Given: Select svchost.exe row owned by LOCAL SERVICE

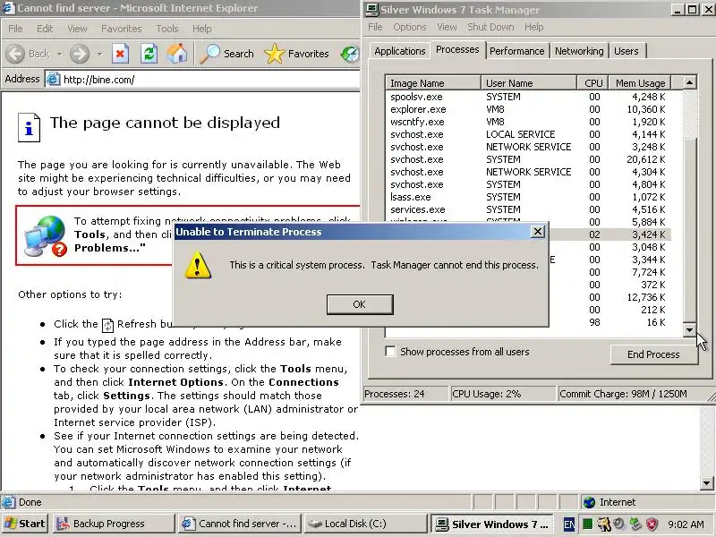Looking at the screenshot, I should [x=528, y=134].
